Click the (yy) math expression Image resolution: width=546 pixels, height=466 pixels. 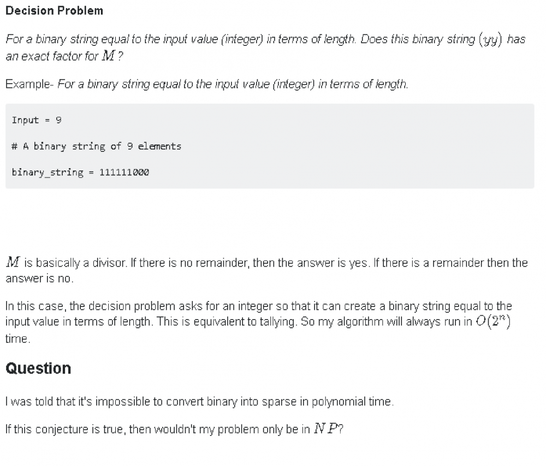coord(490,40)
